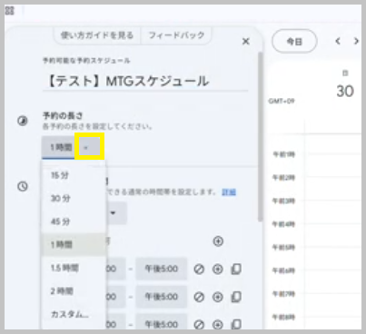366x334 pixels.
Task: Add a period on the row without time fields
Action: click(x=218, y=241)
